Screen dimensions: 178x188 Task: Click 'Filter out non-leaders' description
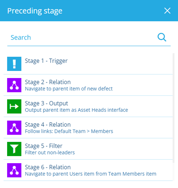[50, 153]
